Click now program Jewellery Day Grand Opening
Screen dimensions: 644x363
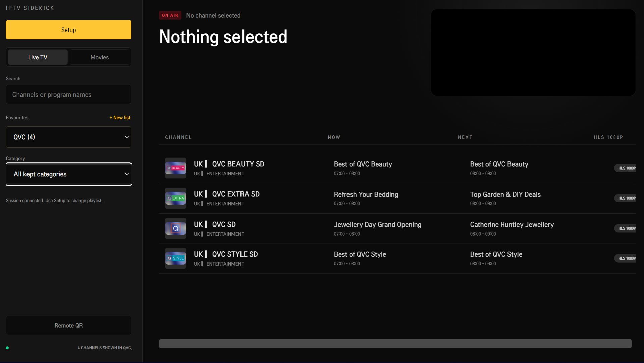tap(377, 225)
